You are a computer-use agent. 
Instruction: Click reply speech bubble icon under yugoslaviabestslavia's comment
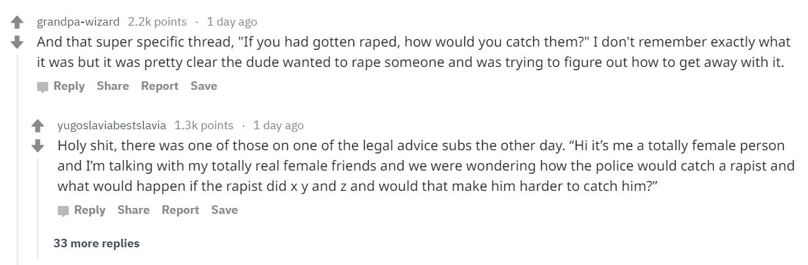coord(63,211)
